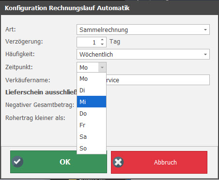Expand the Häufigkeit dropdown arrow
Screen dimensions: 219x180
click(205, 54)
